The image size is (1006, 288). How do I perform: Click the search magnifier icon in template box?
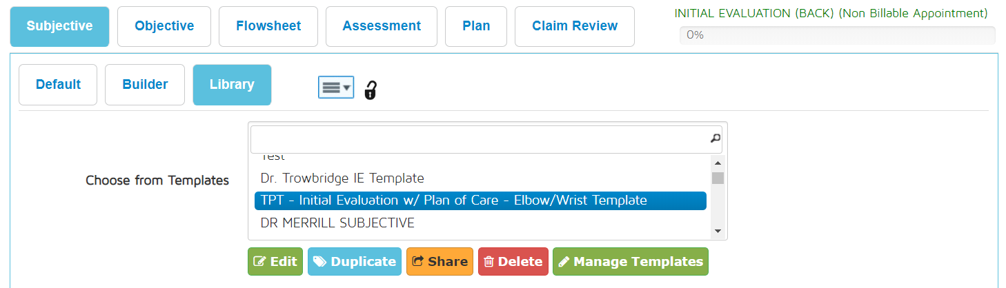pyautogui.click(x=715, y=138)
